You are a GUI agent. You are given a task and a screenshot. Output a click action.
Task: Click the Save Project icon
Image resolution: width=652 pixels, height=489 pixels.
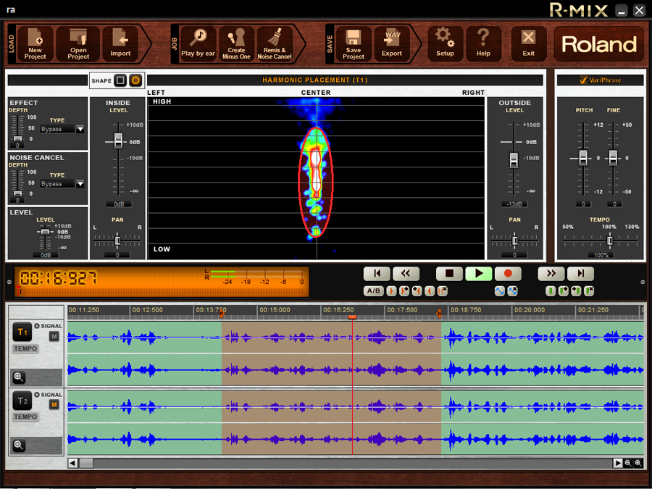354,43
